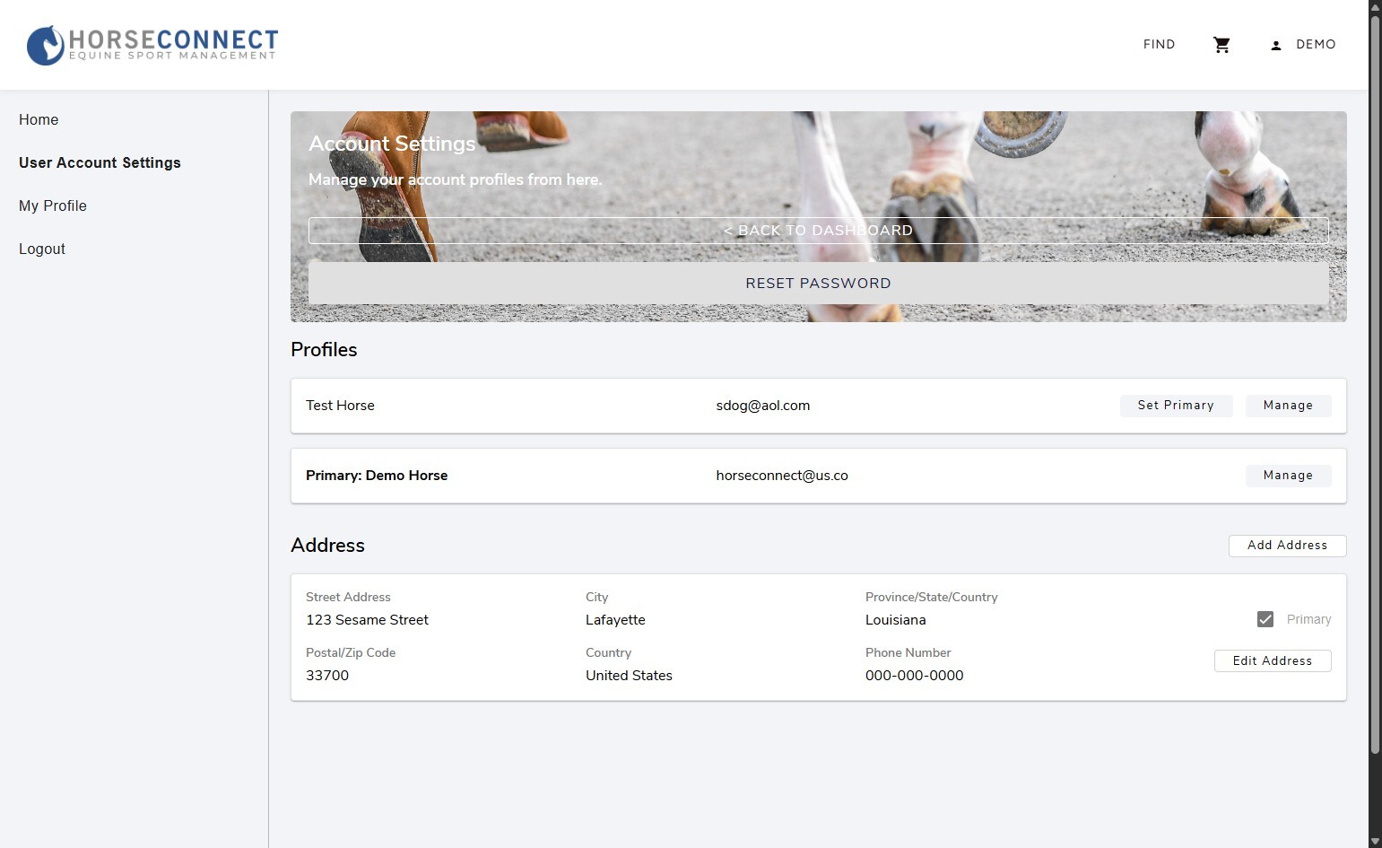Click the HorseConnect logo

[152, 45]
